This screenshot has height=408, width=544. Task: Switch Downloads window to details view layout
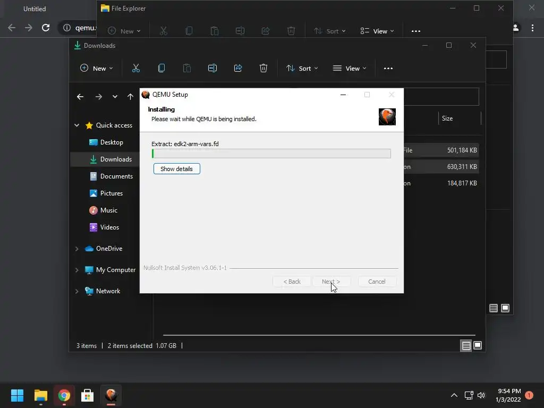[x=466, y=345]
